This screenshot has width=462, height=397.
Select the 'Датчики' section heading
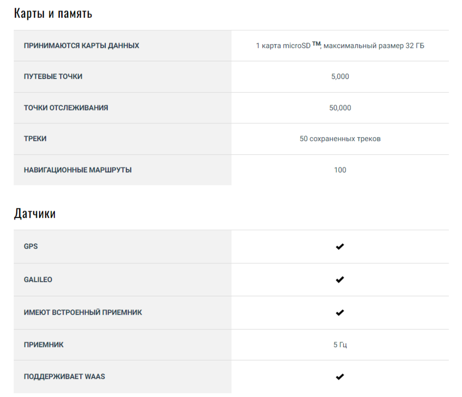pyautogui.click(x=35, y=213)
